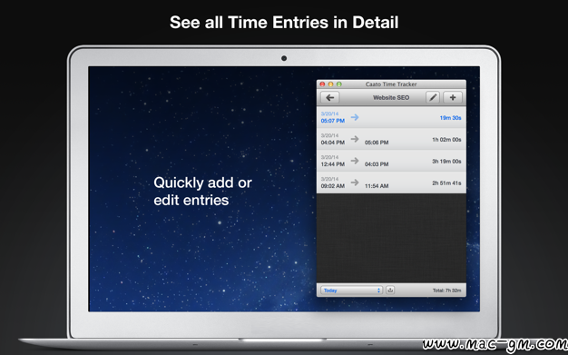The height and width of the screenshot is (355, 568).
Task: Select the running 19m 30s time entry
Action: (391, 117)
